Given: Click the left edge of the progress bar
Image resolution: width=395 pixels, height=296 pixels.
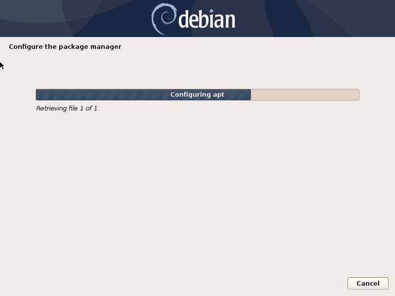Looking at the screenshot, I should 37,95.
